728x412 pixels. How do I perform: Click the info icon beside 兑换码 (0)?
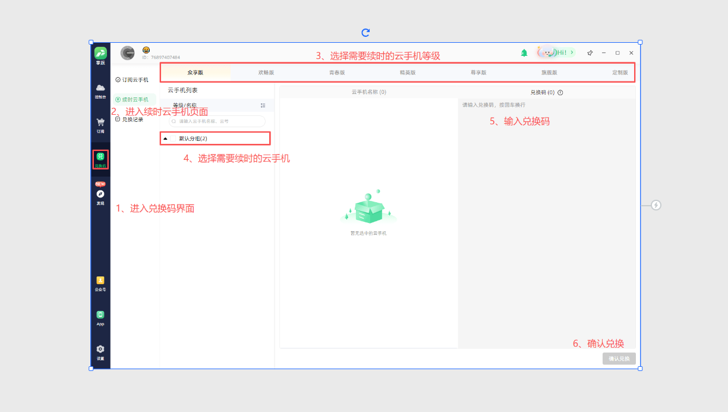click(x=560, y=92)
